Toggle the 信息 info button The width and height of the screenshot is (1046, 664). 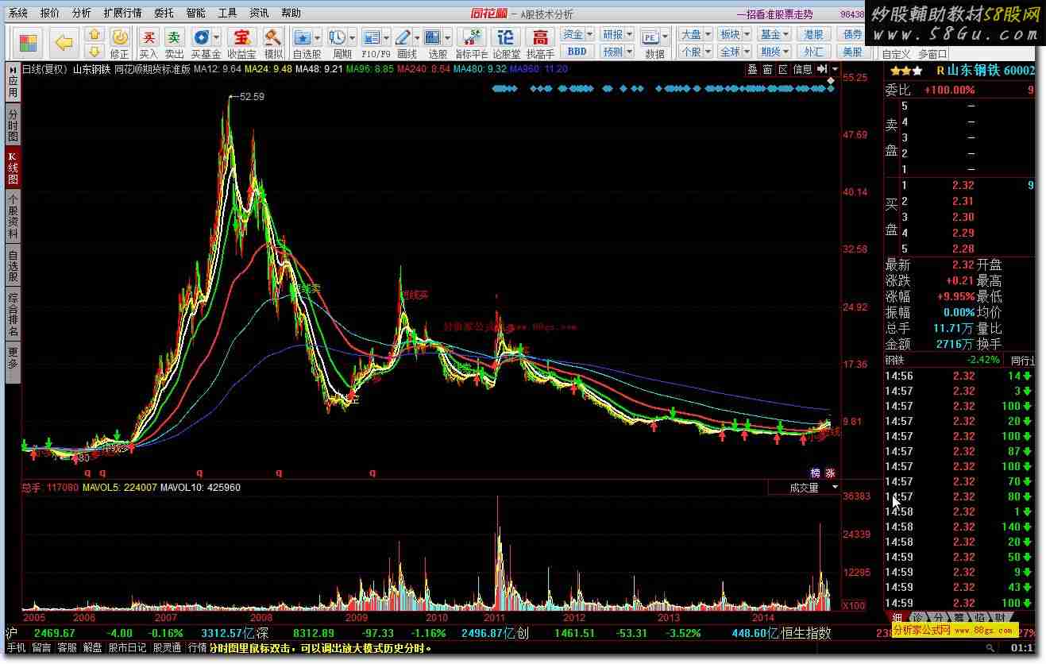(803, 69)
